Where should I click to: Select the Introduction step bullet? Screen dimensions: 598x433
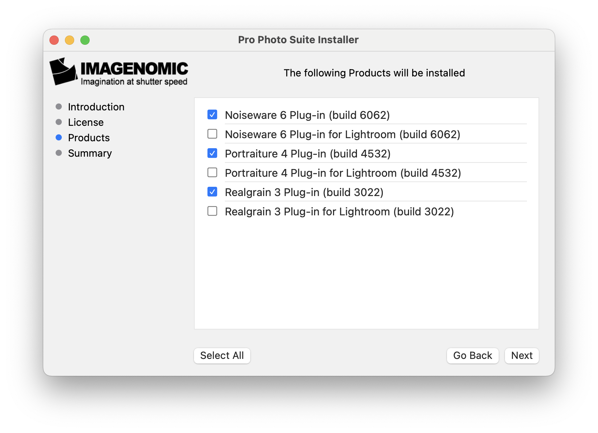coord(59,107)
